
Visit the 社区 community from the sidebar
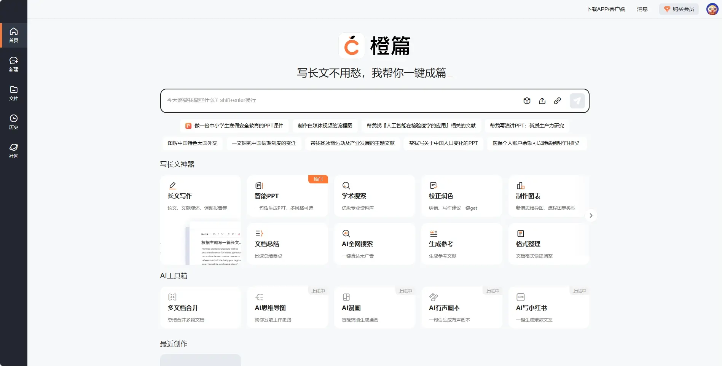pos(14,151)
